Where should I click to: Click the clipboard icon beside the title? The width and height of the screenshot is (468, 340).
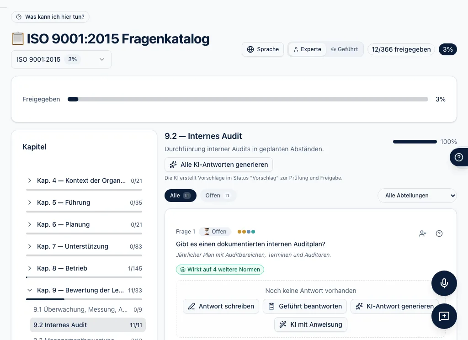click(x=18, y=39)
